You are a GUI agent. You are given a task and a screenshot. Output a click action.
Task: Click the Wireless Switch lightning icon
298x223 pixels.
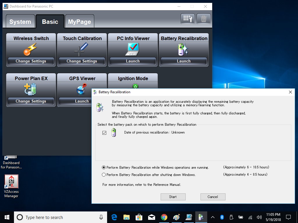(31, 49)
